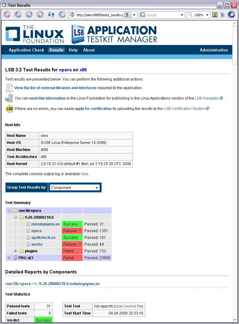Image resolution: width=239 pixels, height=324 pixels.
Task: Click 'SUSE Linux Enterprise Server 10 (i586)' cell
Action: tap(86, 143)
